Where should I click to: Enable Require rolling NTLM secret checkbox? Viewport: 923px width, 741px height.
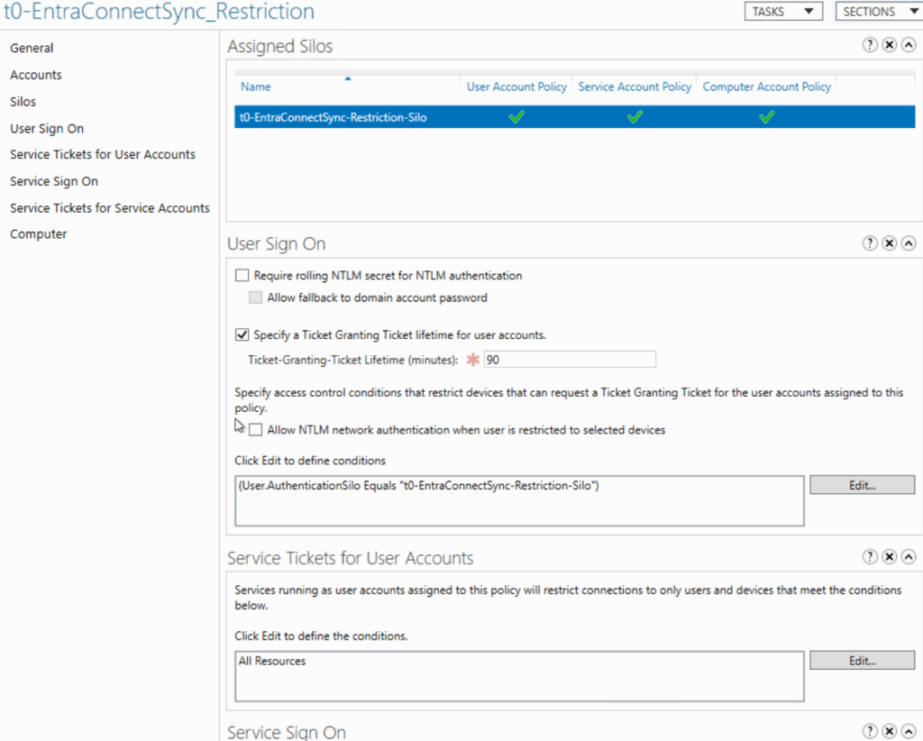click(242, 276)
